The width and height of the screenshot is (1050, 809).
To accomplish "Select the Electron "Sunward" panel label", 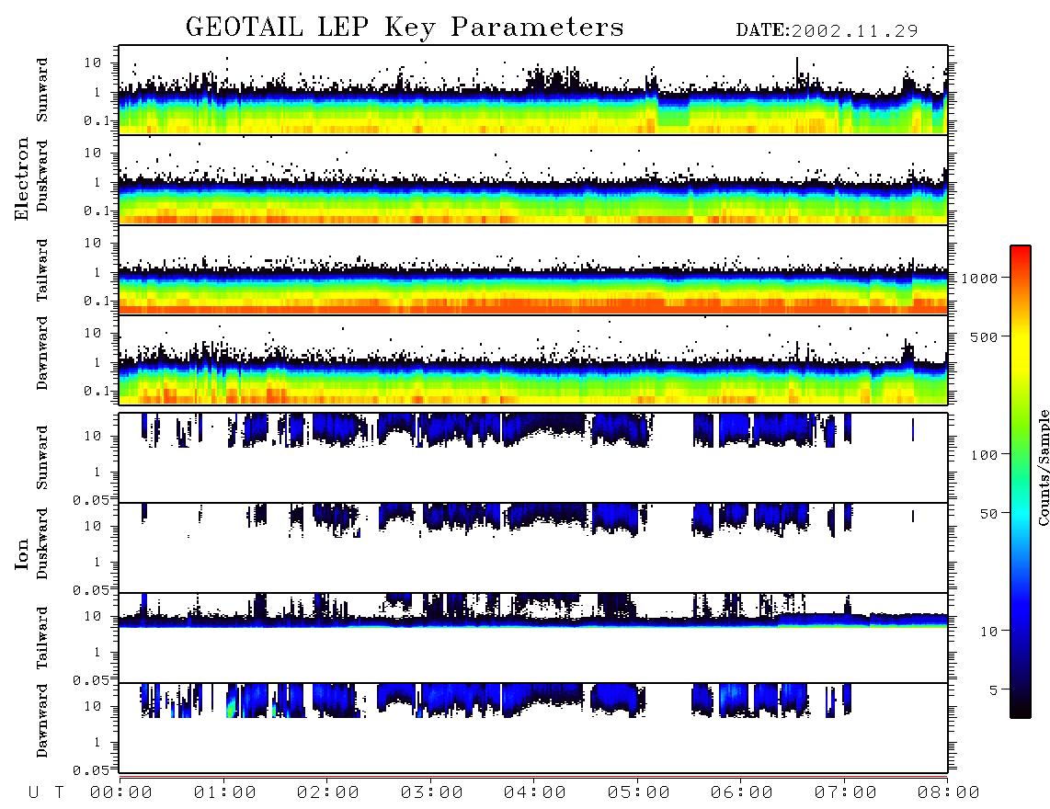I will [x=42, y=90].
